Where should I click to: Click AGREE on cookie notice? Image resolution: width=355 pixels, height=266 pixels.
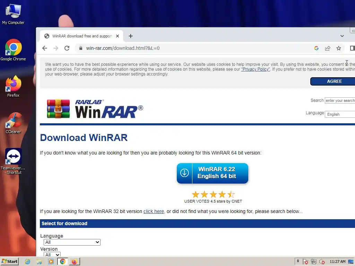[x=333, y=81]
